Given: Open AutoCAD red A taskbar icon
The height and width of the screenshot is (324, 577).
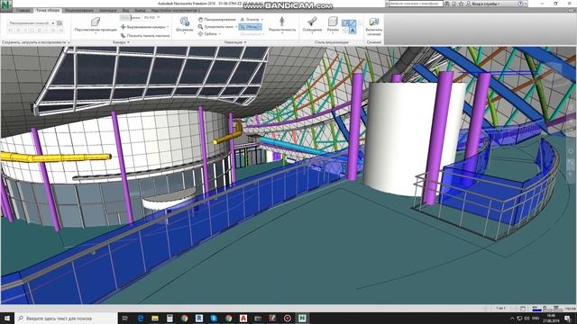Looking at the screenshot, I should pos(243,318).
